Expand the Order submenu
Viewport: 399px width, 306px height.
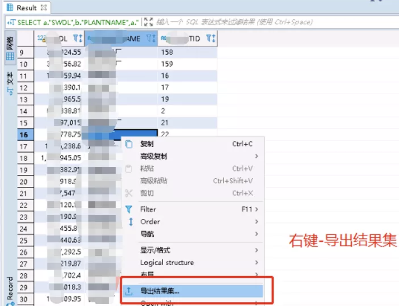pos(256,222)
